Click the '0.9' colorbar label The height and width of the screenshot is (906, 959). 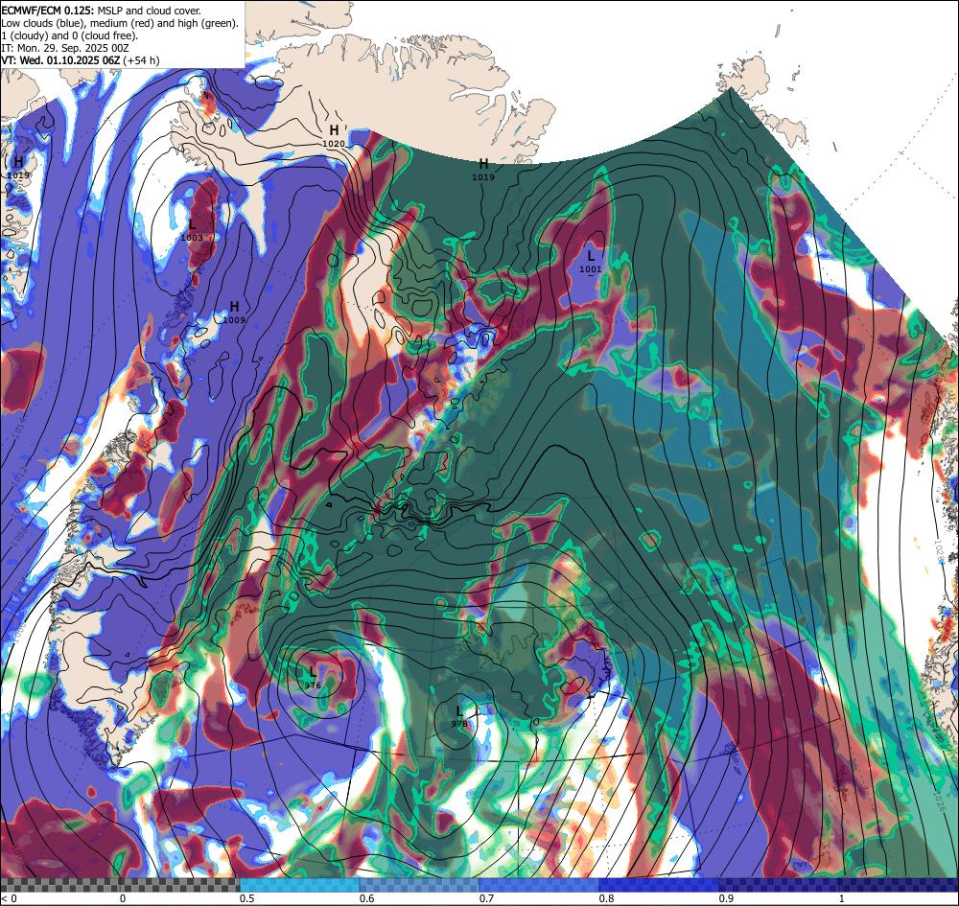tap(727, 898)
